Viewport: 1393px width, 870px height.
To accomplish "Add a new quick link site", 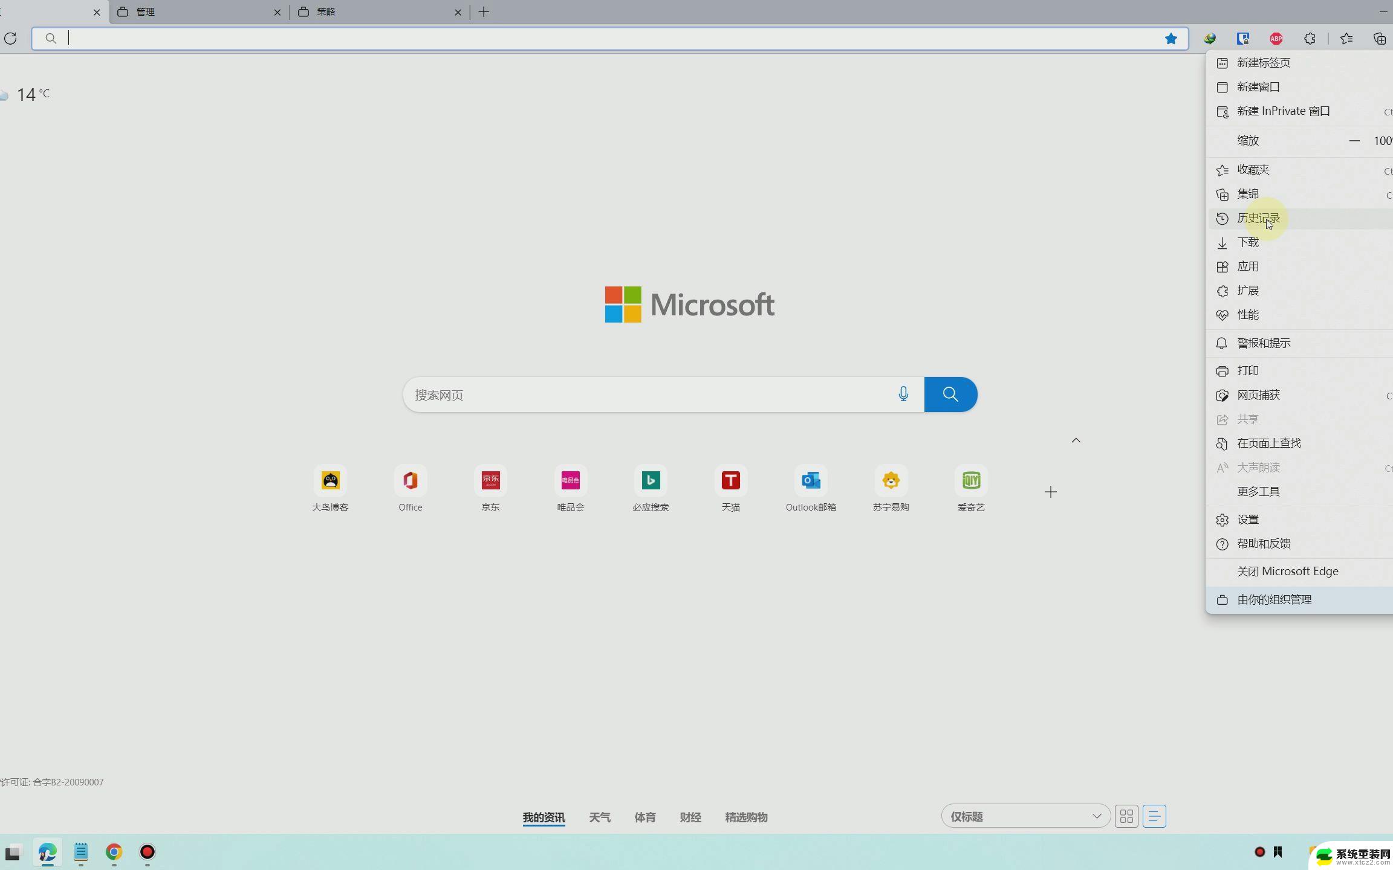I will 1051,492.
